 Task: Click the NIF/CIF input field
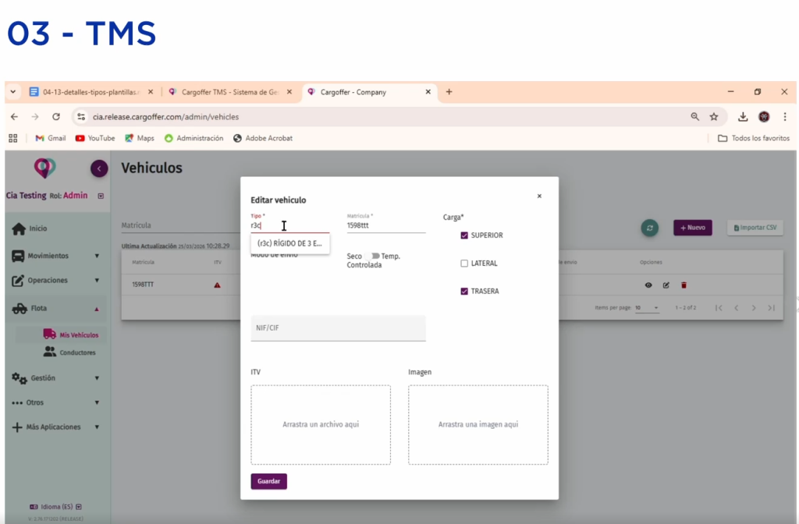point(338,328)
